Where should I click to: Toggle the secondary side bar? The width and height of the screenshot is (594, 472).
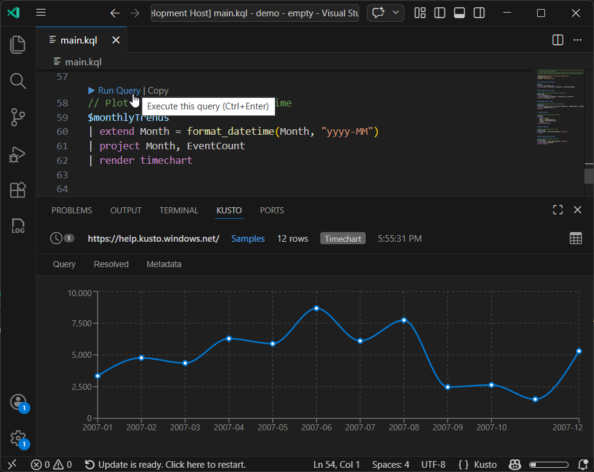coord(479,12)
